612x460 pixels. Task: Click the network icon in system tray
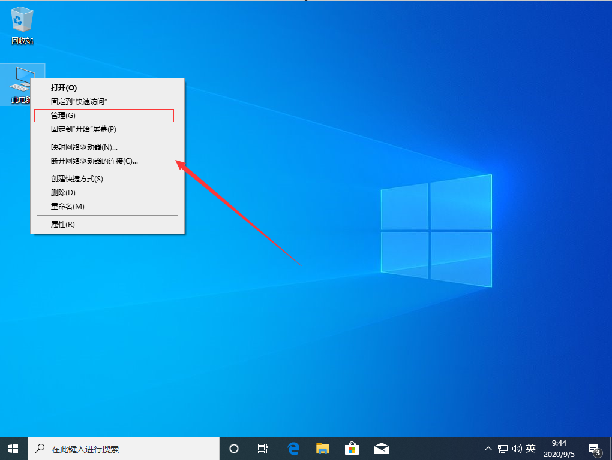[x=503, y=448]
